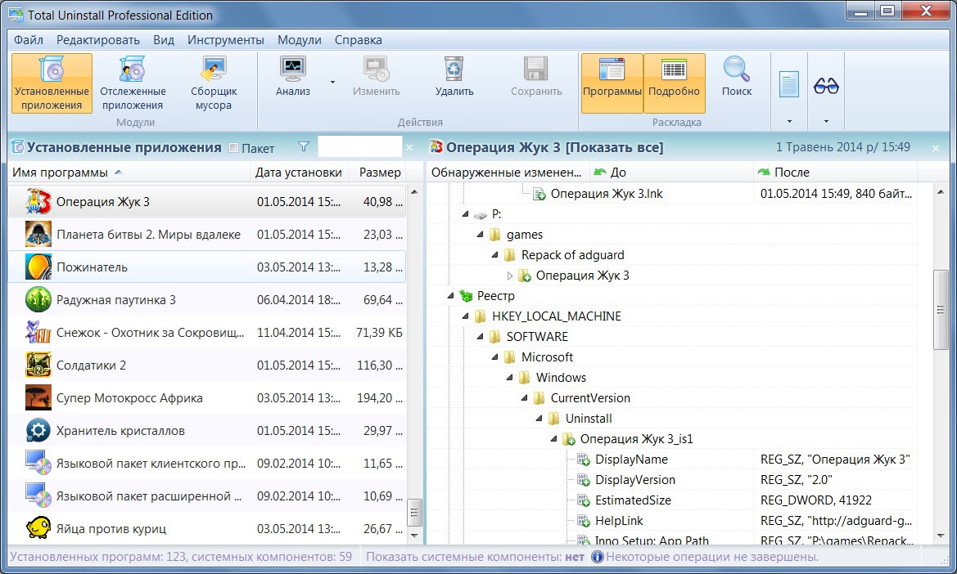Image resolution: width=957 pixels, height=574 pixels.
Task: Collapse the CurrentVersion key
Action: pyautogui.click(x=524, y=398)
